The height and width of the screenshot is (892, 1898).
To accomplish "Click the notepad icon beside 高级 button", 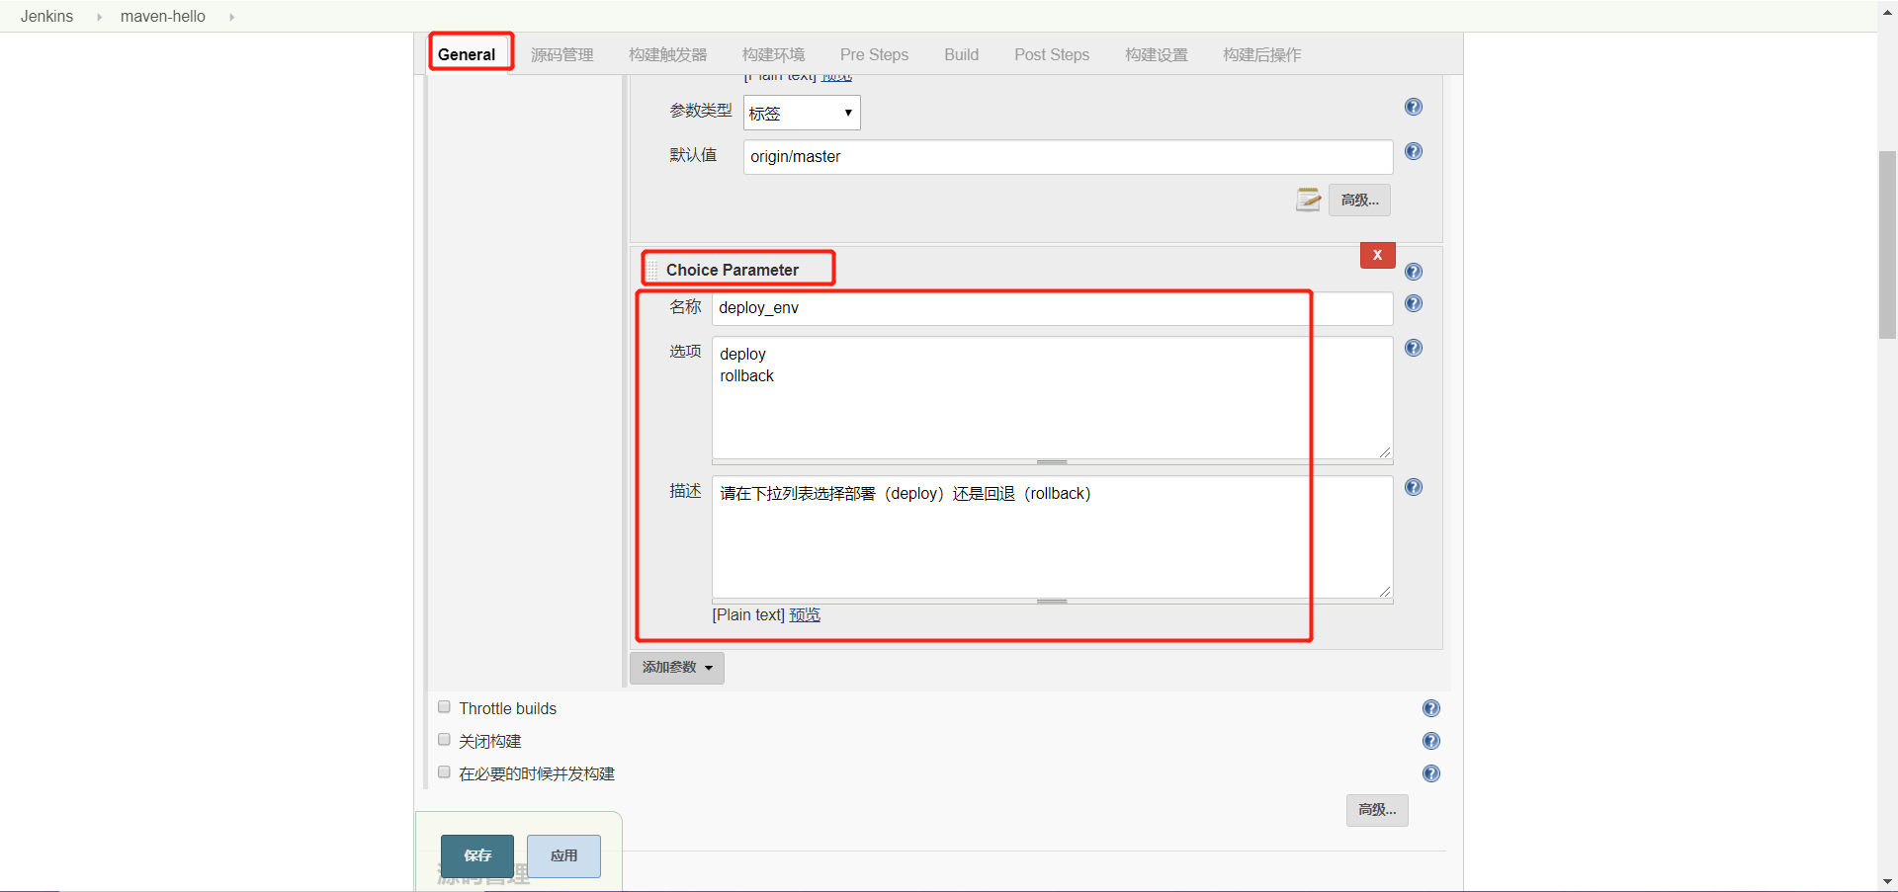I will [1308, 200].
